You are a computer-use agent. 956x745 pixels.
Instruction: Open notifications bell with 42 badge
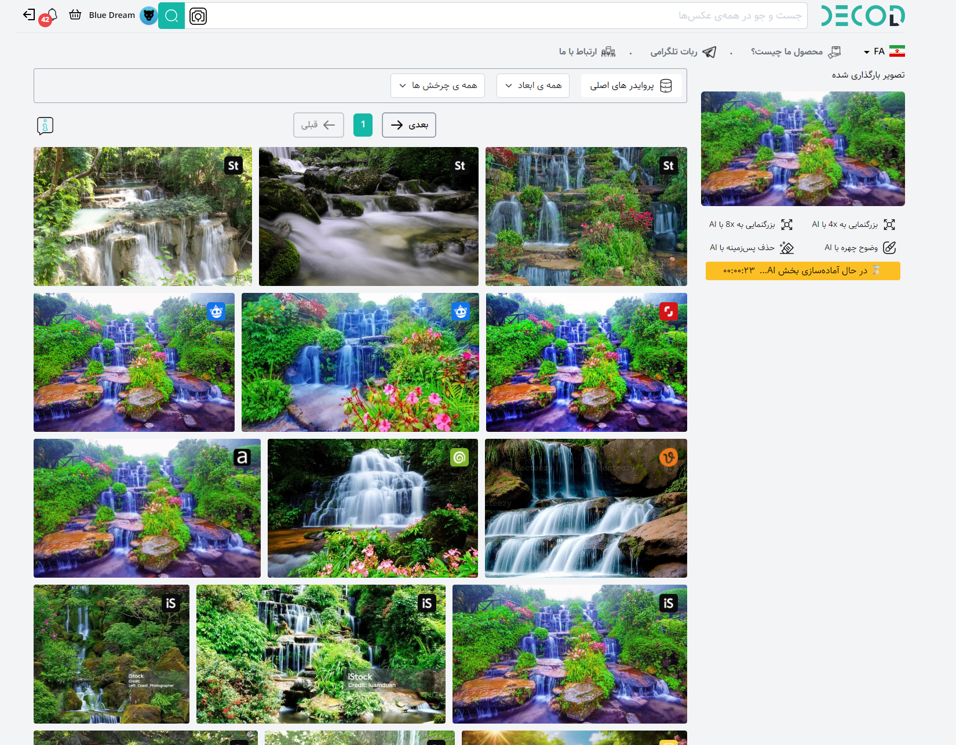point(50,16)
